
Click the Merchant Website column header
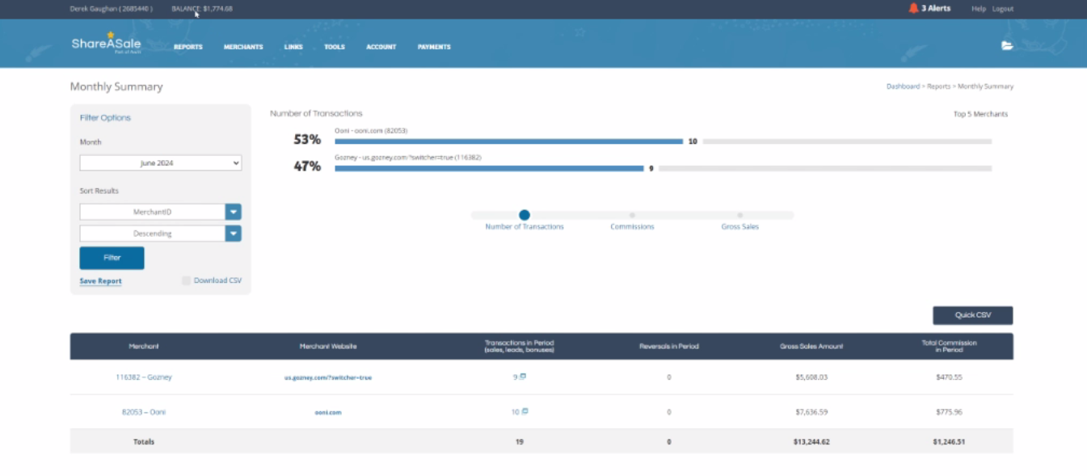click(328, 346)
